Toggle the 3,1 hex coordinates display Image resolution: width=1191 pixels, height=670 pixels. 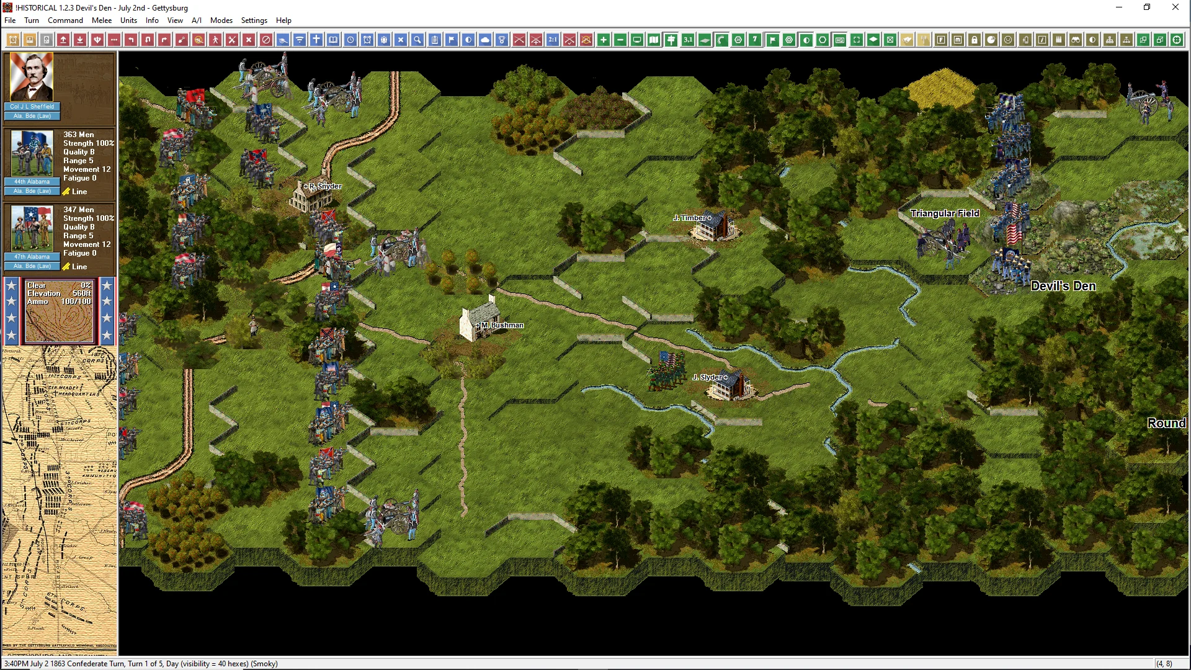click(x=688, y=40)
